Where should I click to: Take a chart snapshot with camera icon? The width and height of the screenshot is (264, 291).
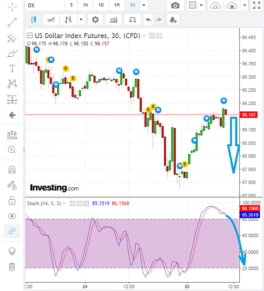point(175,6)
